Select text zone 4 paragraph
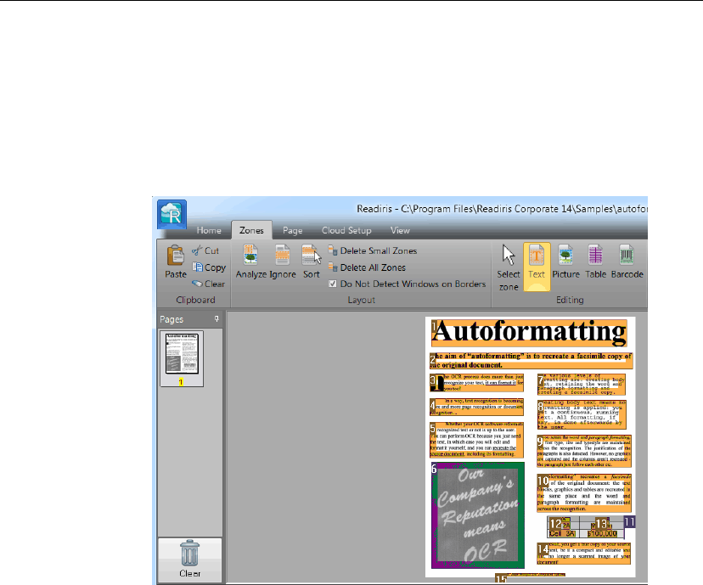 [x=476, y=407]
